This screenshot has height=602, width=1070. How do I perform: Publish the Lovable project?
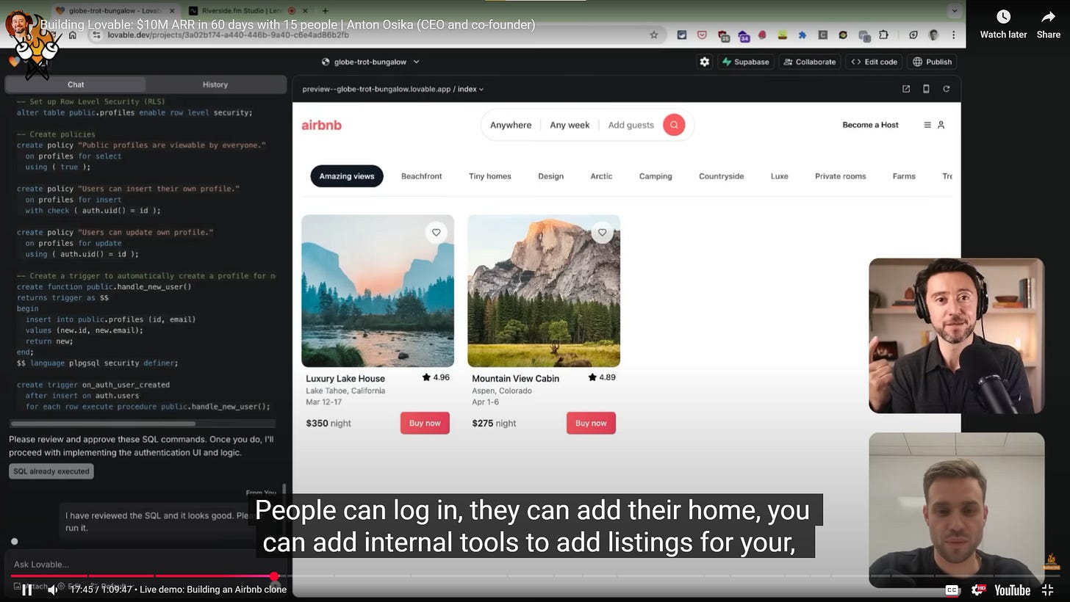(932, 62)
